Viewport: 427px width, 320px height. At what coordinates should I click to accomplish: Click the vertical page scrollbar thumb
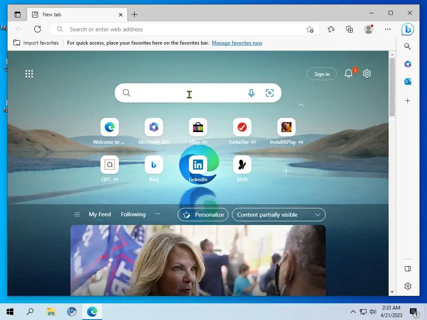click(x=392, y=87)
